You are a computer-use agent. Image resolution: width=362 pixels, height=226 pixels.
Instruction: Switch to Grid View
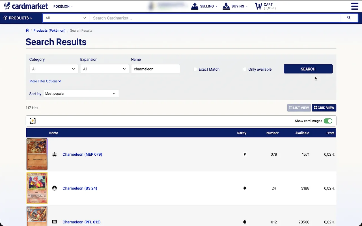(324, 108)
